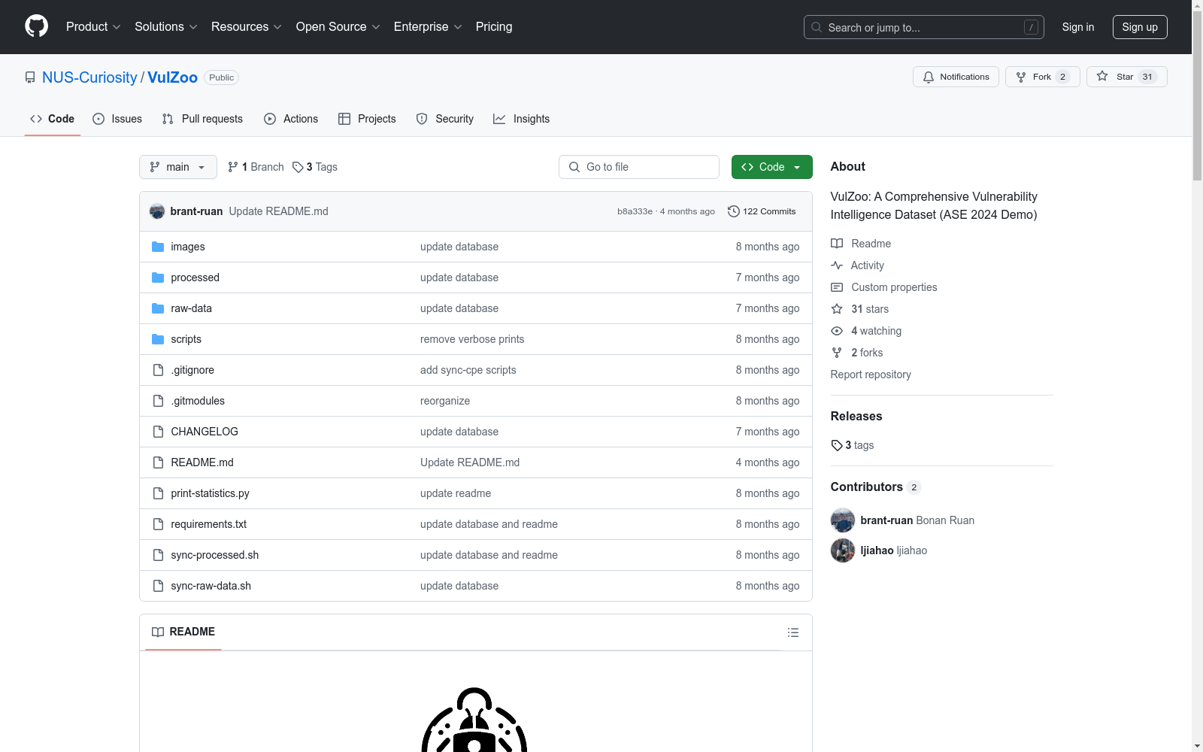The image size is (1203, 752).
Task: Expand the Open Source menu
Action: (x=338, y=26)
